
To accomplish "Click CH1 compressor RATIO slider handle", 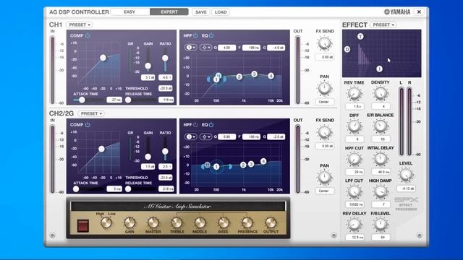I will point(165,58).
